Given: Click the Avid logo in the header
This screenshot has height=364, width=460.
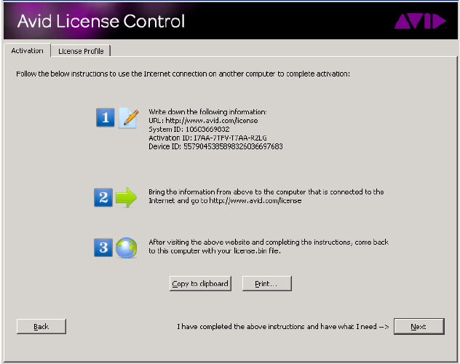Looking at the screenshot, I should point(420,21).
